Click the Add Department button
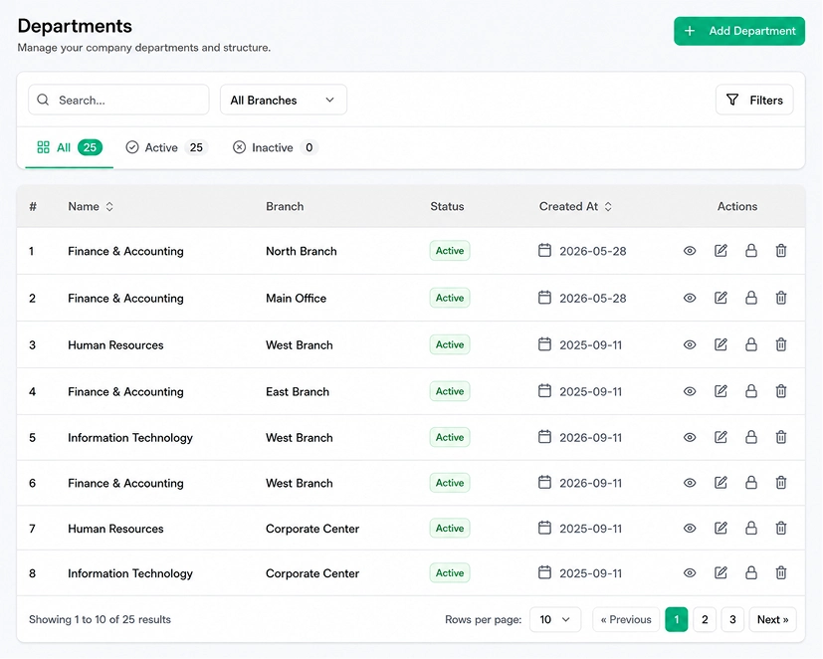823x659 pixels. [x=739, y=31]
